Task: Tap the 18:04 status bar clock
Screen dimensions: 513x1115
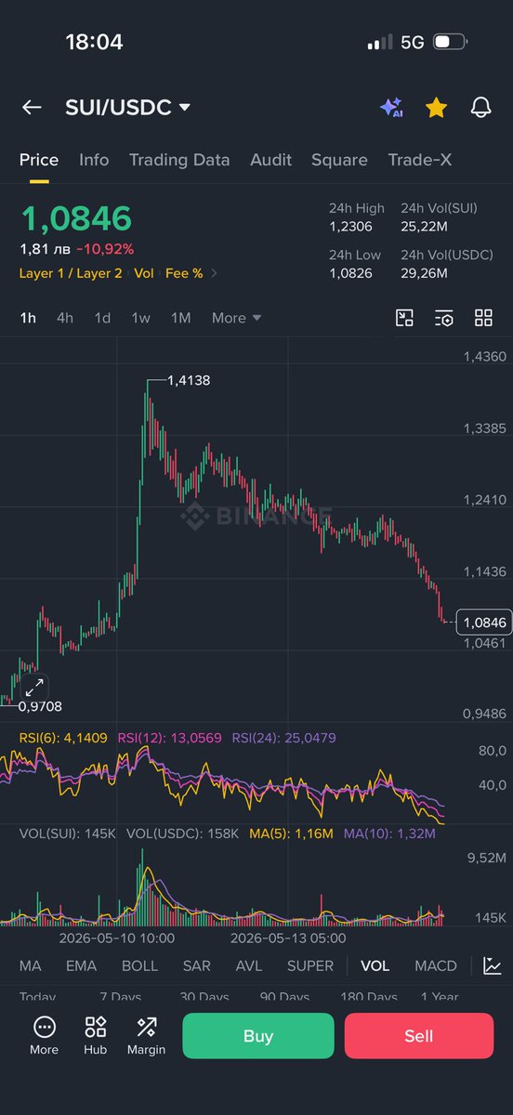Action: tap(94, 42)
